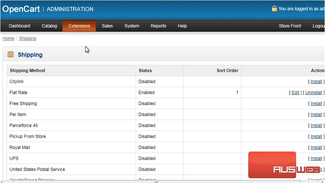Click the Shipping box icon
This screenshot has width=325, height=183.
pyautogui.click(x=11, y=55)
